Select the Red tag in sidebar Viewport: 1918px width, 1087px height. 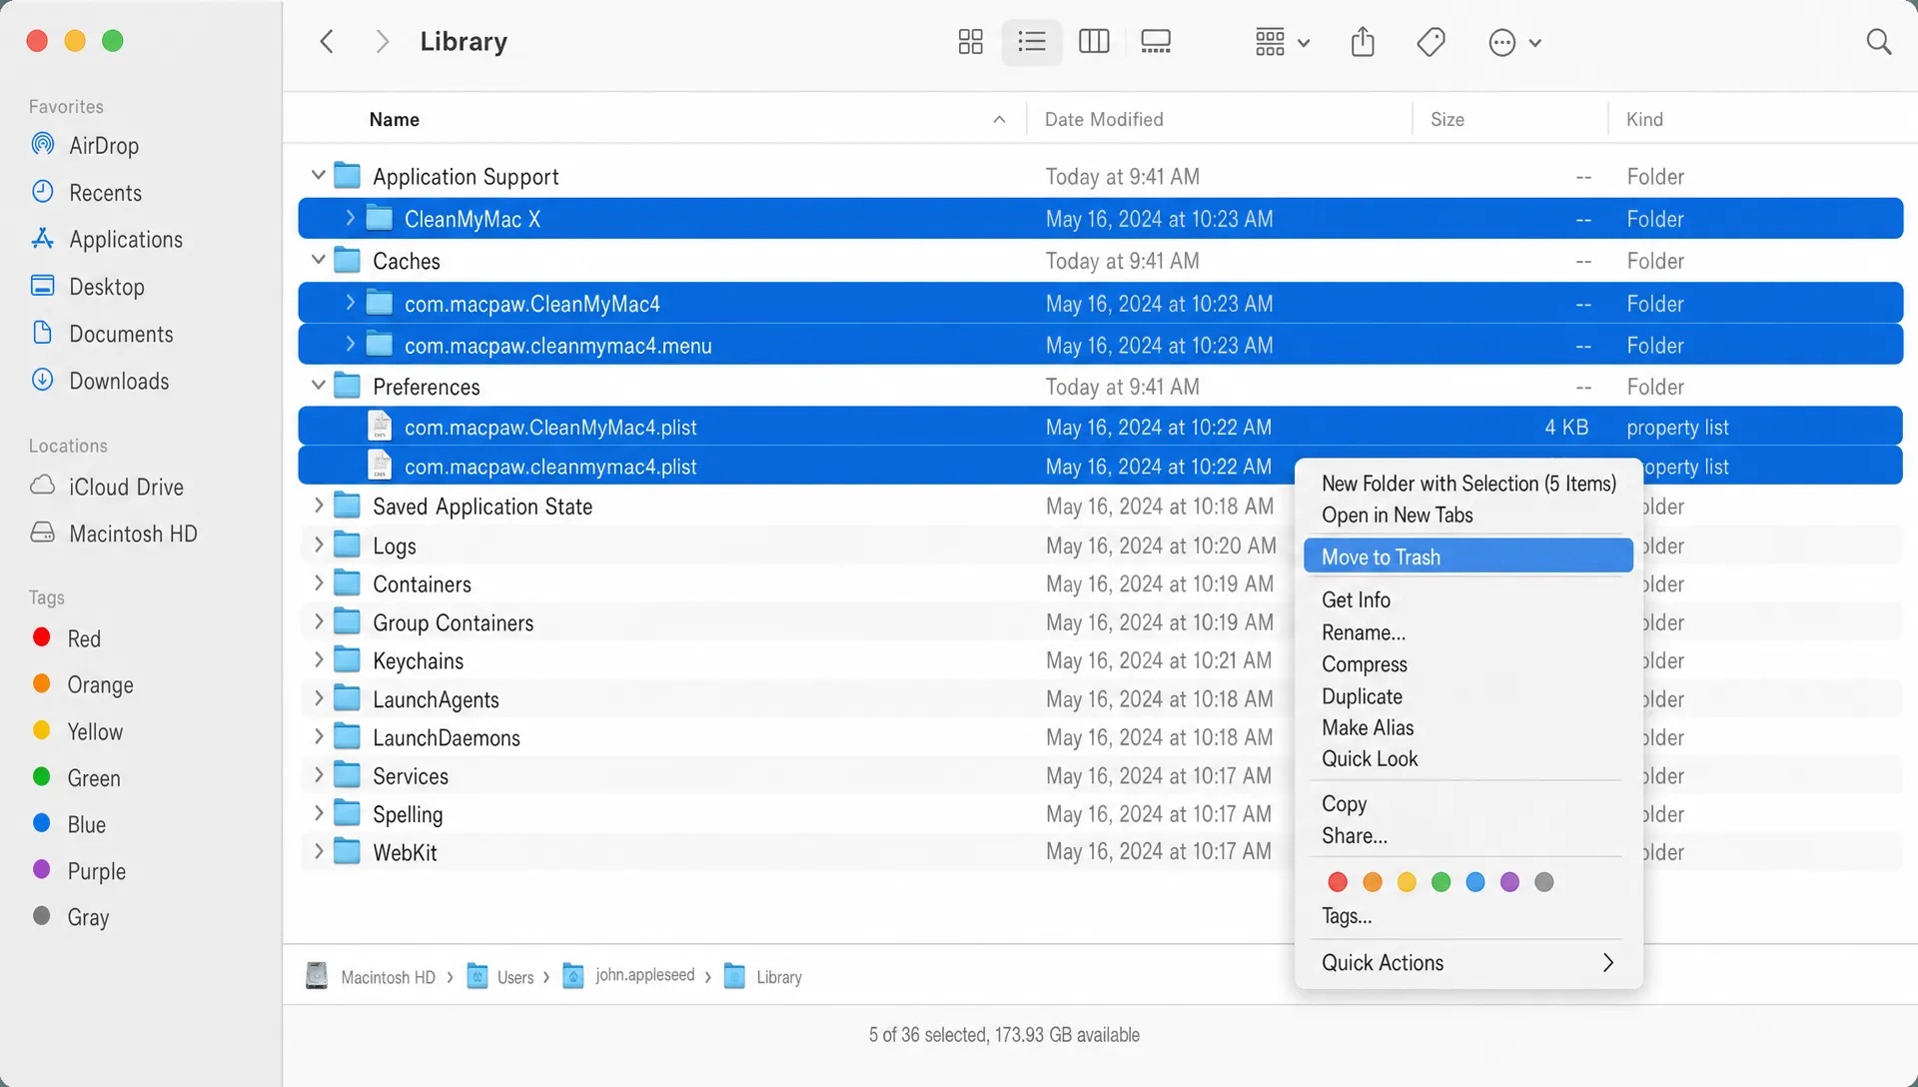tap(66, 638)
